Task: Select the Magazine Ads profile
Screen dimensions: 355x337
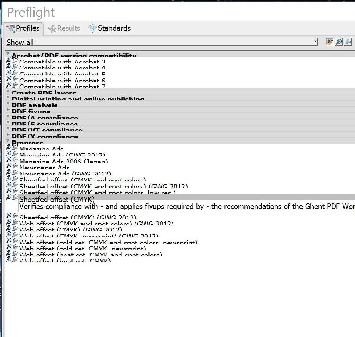Action: (41, 148)
